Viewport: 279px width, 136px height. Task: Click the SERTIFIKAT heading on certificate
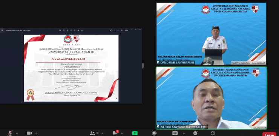[x=72, y=45]
